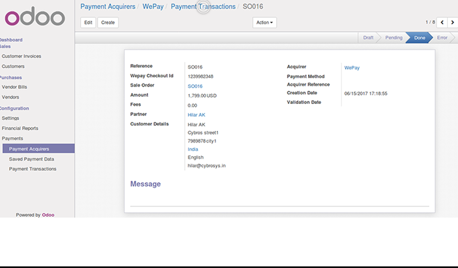This screenshot has height=268, width=458.
Task: Click the Create button
Action: click(108, 22)
